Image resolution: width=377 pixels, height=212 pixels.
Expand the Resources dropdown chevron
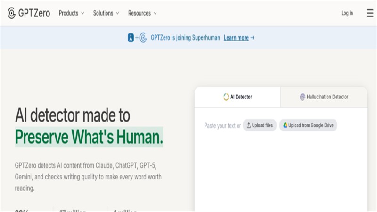(x=155, y=13)
